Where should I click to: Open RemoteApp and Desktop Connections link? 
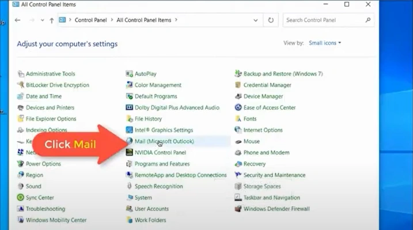pyautogui.click(x=180, y=175)
